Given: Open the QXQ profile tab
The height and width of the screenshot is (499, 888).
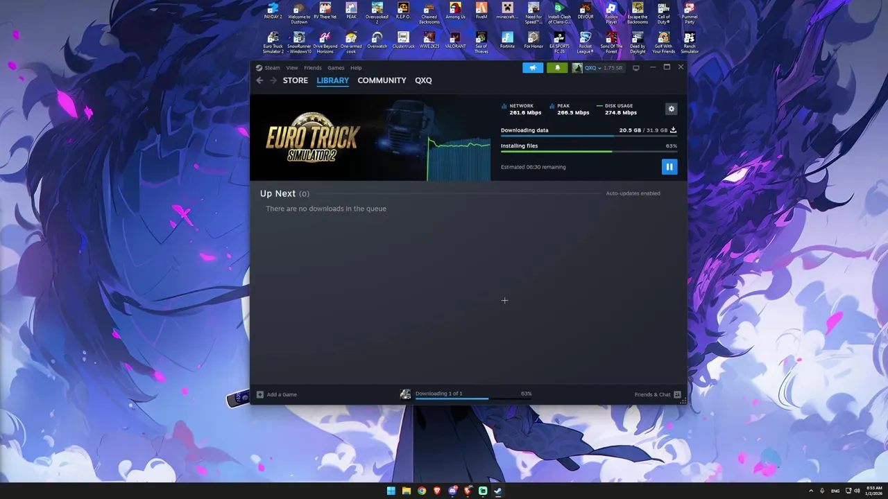Looking at the screenshot, I should [x=423, y=80].
